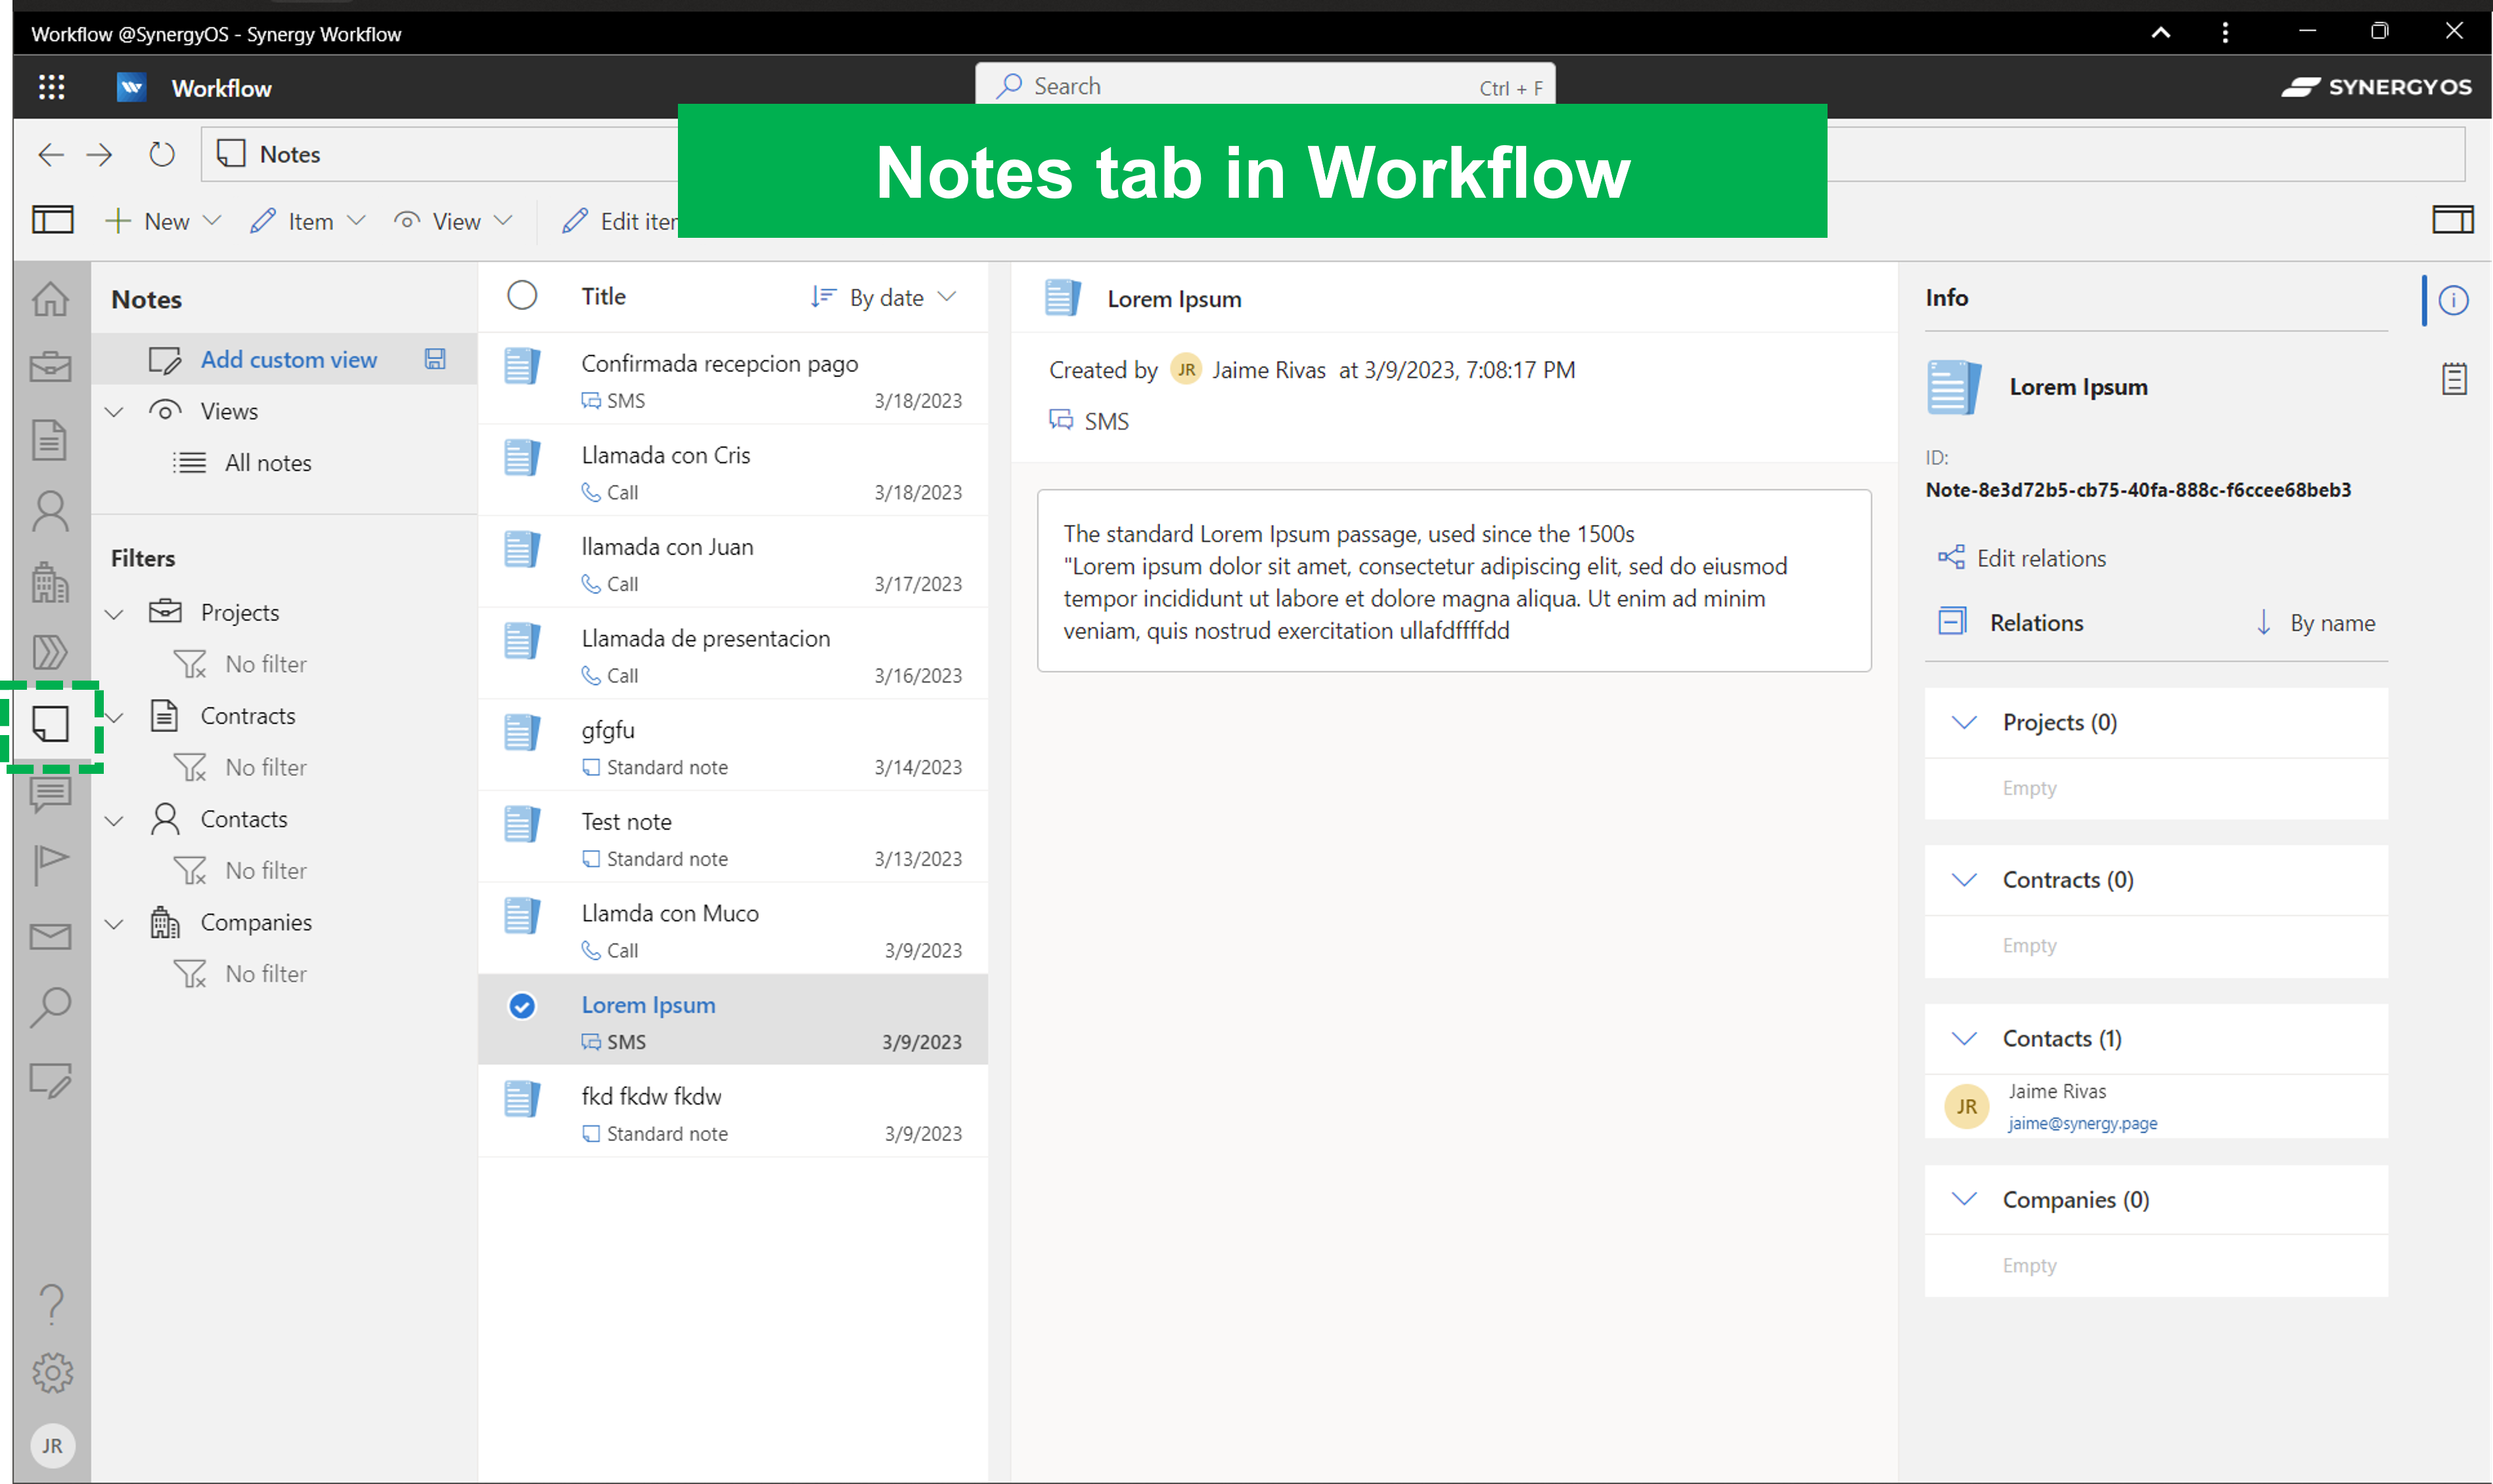This screenshot has height=1484, width=2493.
Task: Open note gfgfu
Action: [732, 746]
